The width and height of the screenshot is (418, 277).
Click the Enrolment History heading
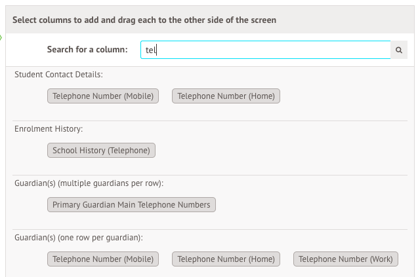tap(49, 129)
